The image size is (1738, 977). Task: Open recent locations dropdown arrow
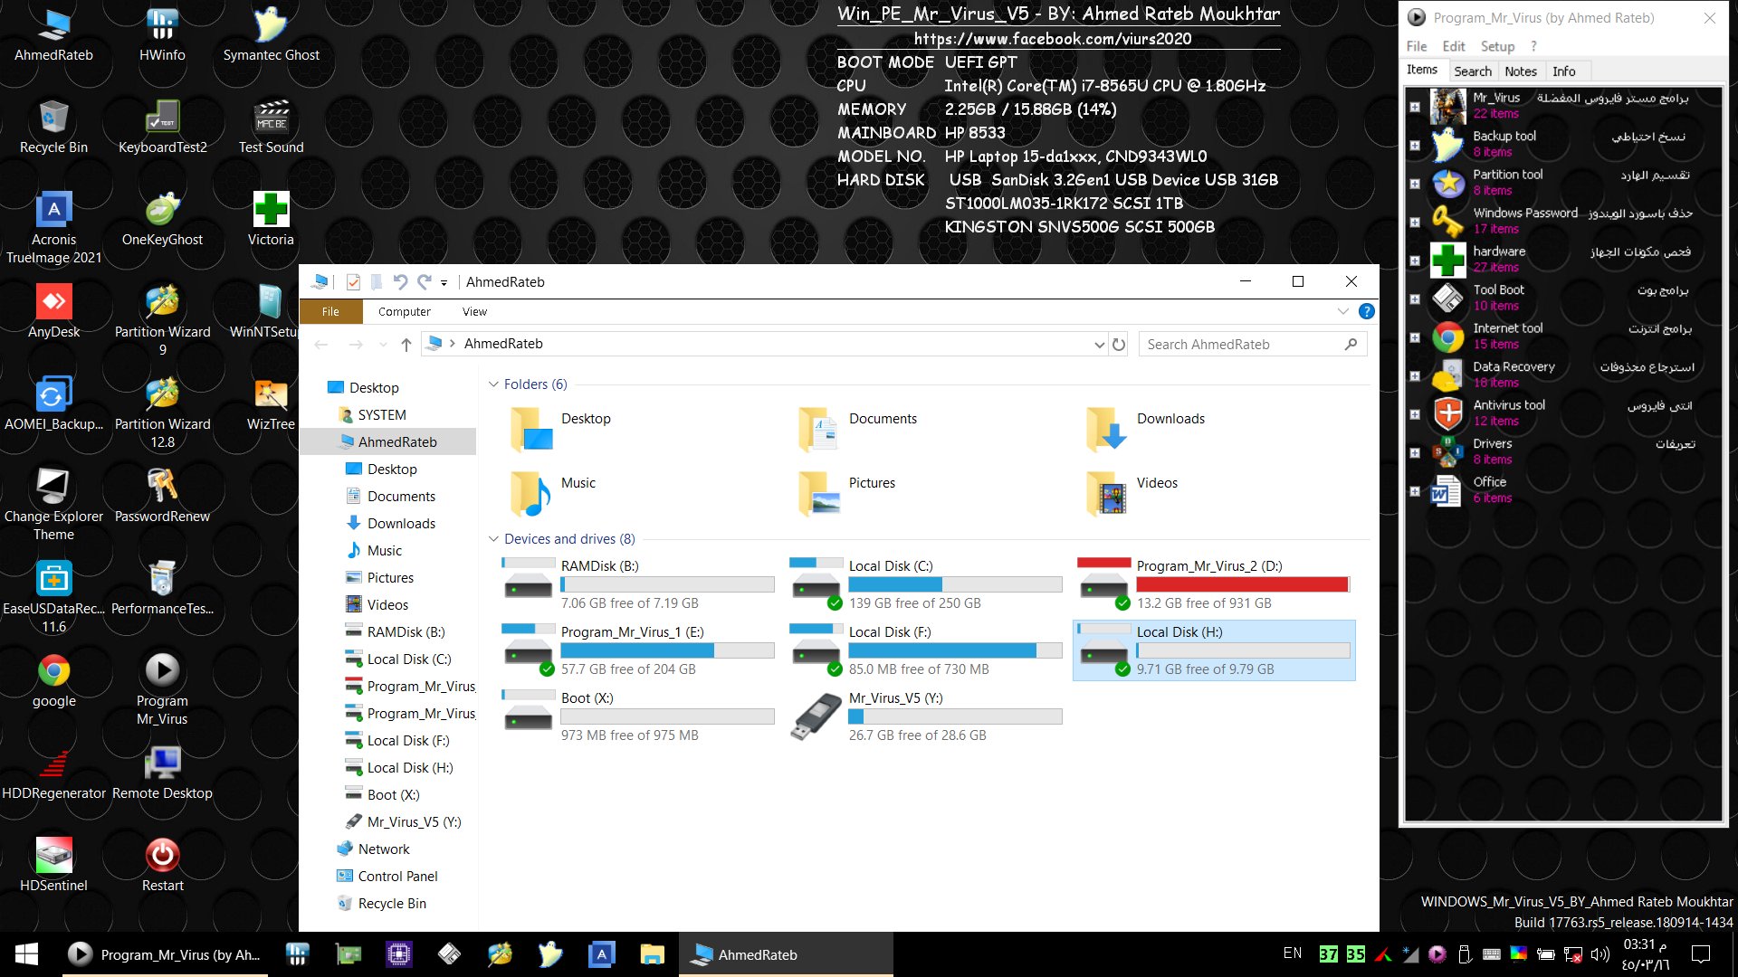click(383, 345)
